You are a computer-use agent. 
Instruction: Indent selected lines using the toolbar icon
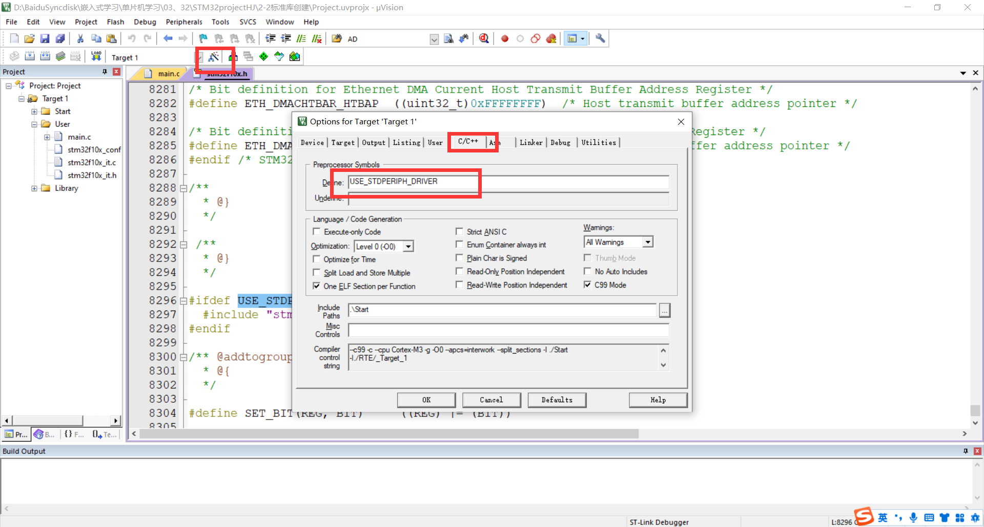coord(271,38)
